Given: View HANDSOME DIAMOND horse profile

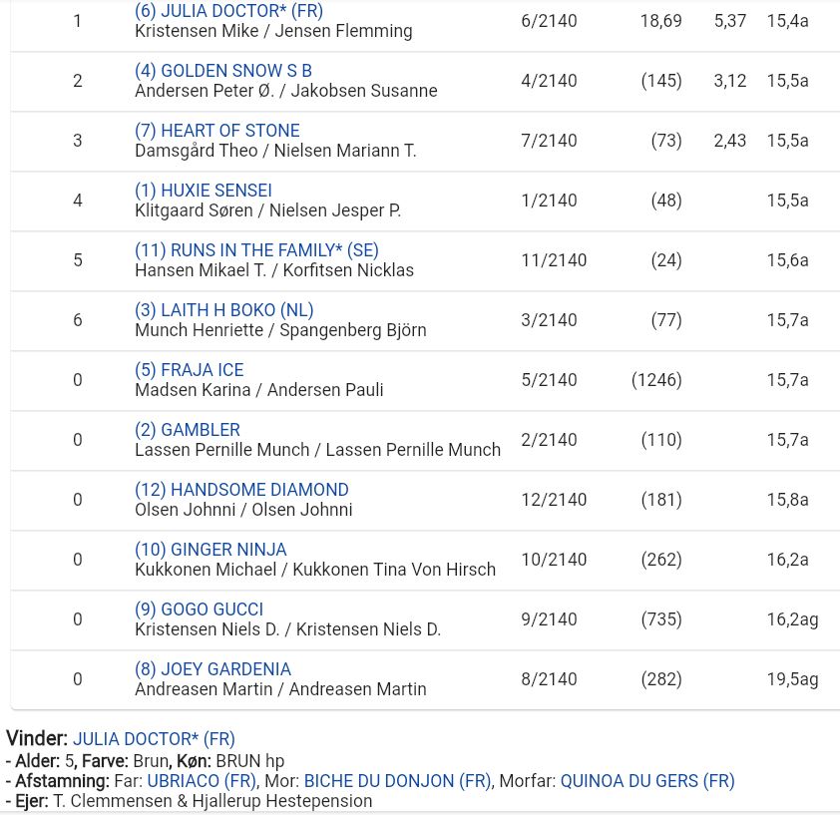Looking at the screenshot, I should click(x=241, y=490).
